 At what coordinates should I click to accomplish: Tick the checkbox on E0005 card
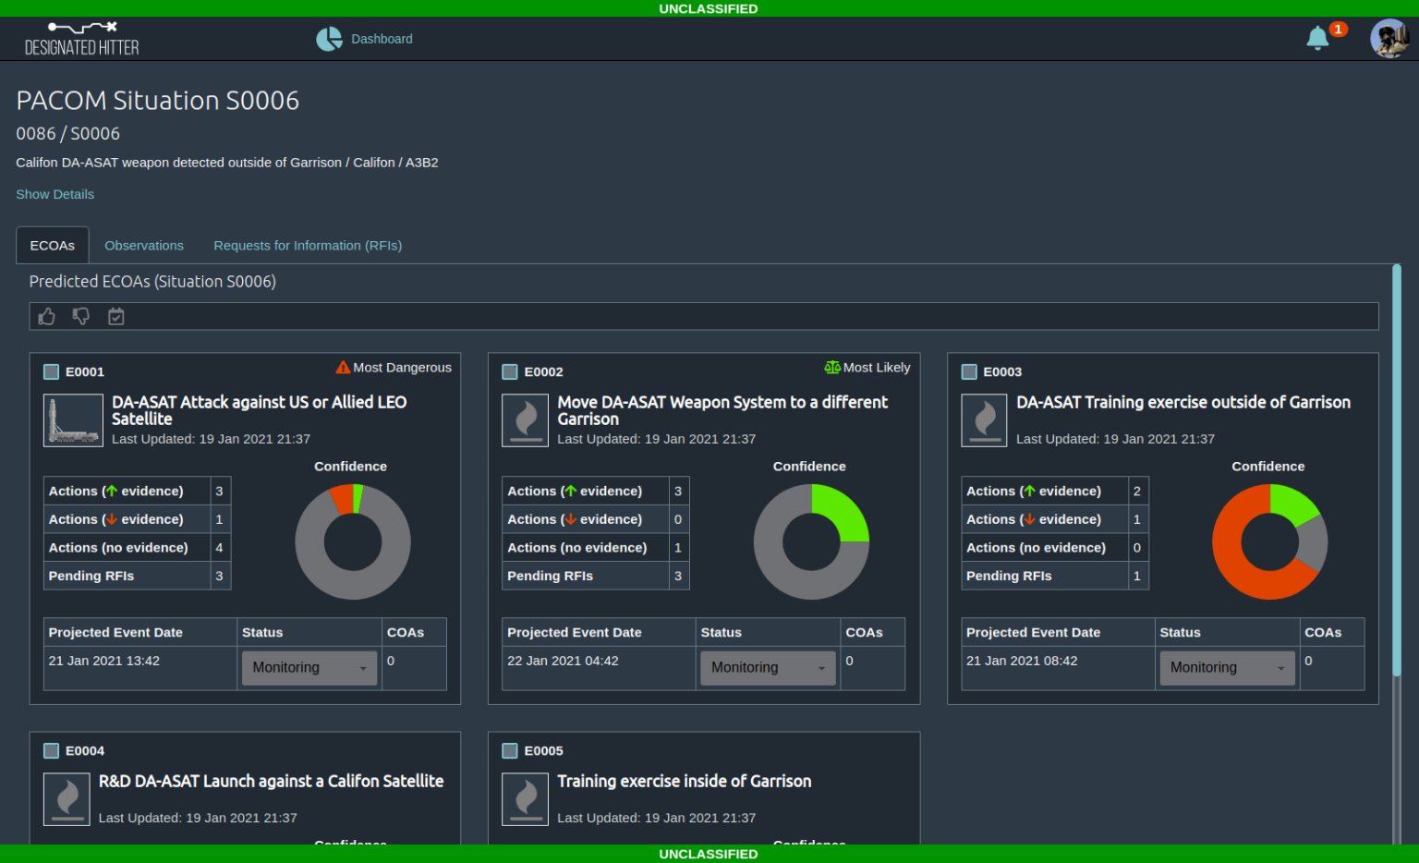click(509, 750)
